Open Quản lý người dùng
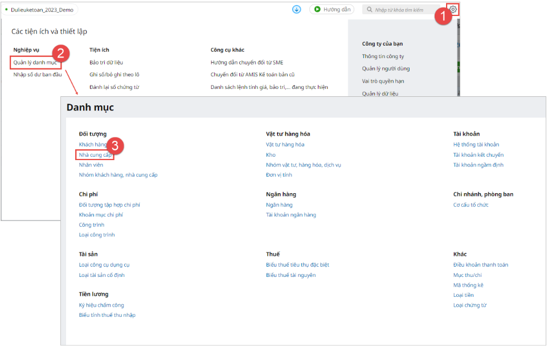 click(x=386, y=69)
